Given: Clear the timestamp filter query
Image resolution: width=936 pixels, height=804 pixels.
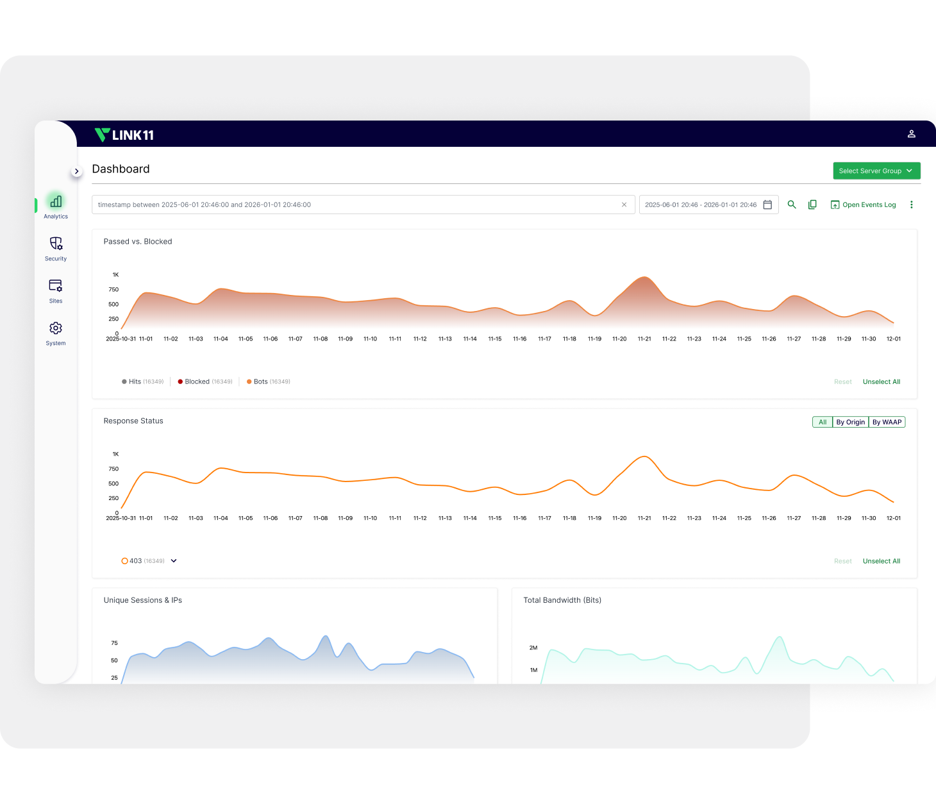Looking at the screenshot, I should (624, 205).
